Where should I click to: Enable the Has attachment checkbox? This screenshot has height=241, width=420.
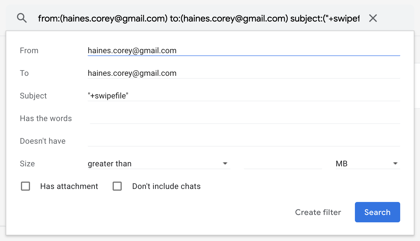tap(25, 186)
